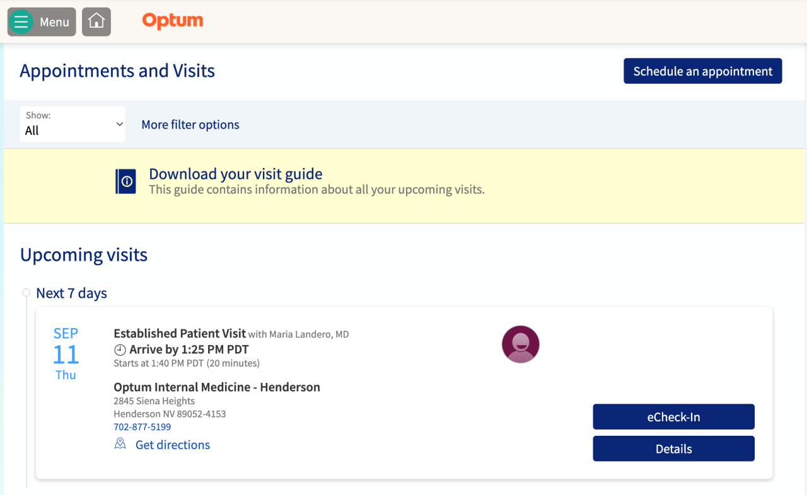807x495 pixels.
Task: Select Optum Internal Medicine - Henderson location name
Action: pyautogui.click(x=217, y=387)
